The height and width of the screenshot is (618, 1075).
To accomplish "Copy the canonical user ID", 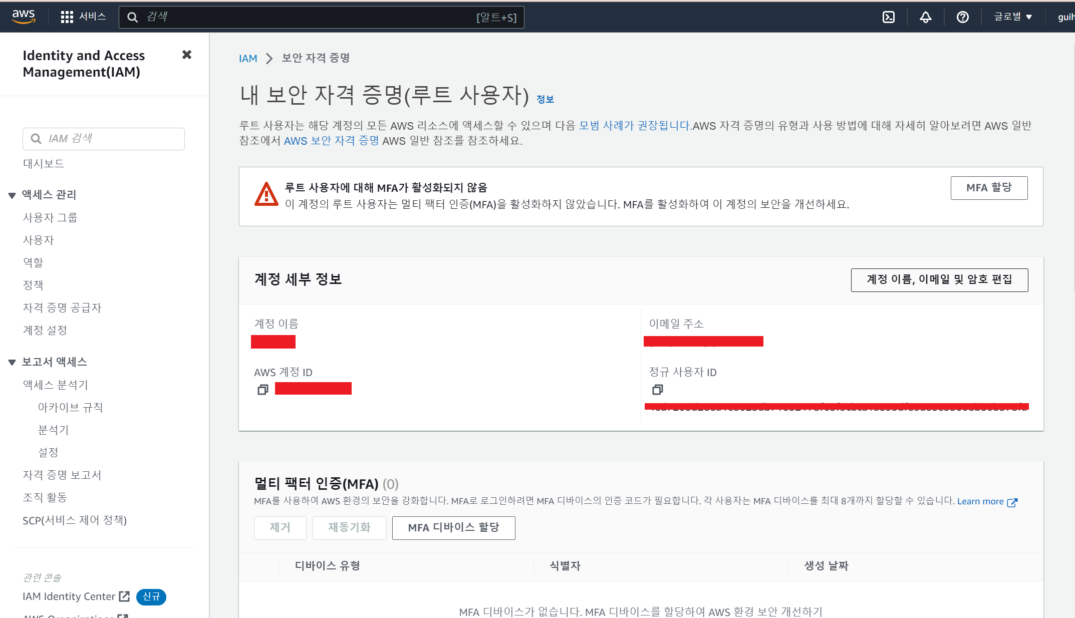I will (658, 389).
